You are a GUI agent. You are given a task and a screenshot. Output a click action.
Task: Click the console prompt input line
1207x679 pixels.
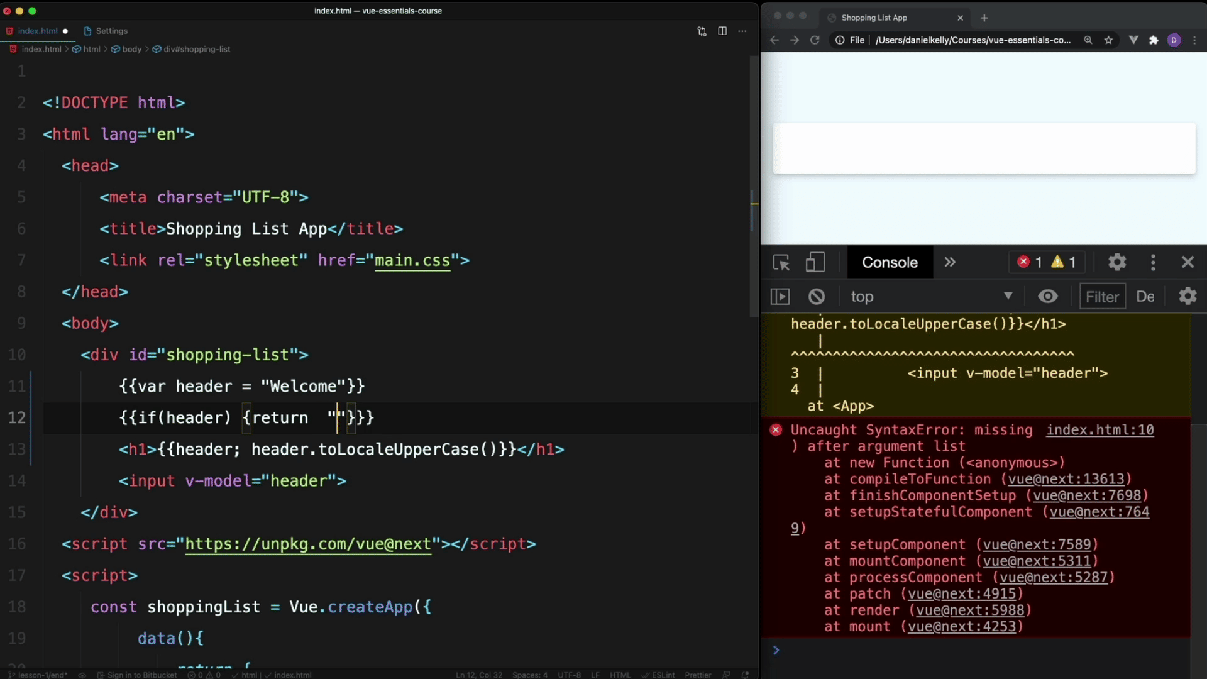981,650
